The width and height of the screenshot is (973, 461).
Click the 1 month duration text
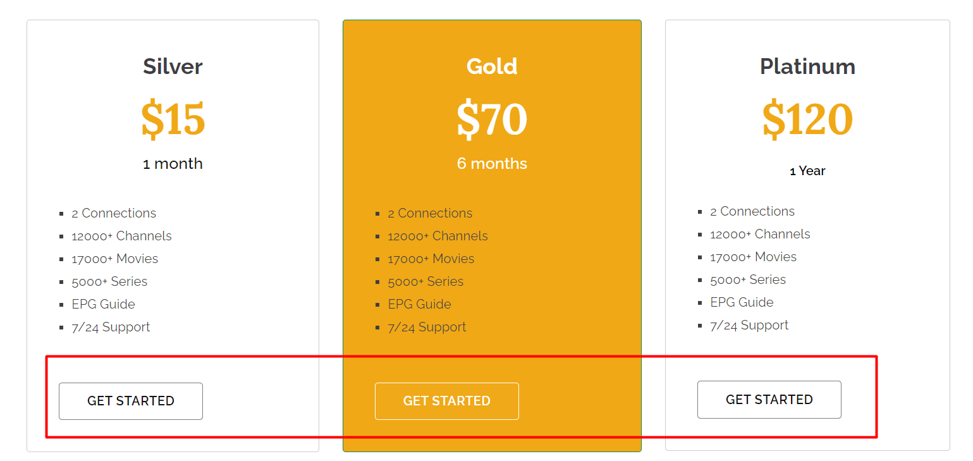point(173,163)
